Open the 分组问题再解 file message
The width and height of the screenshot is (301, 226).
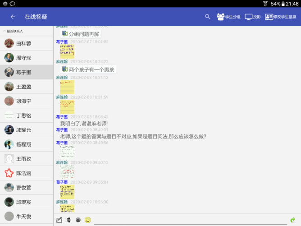(81, 34)
